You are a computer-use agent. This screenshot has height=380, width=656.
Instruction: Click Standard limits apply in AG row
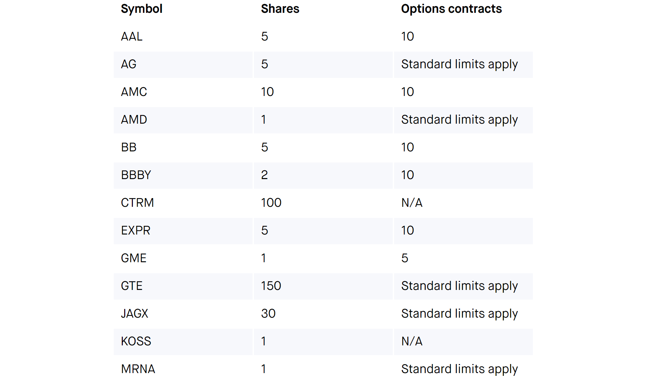pyautogui.click(x=459, y=64)
